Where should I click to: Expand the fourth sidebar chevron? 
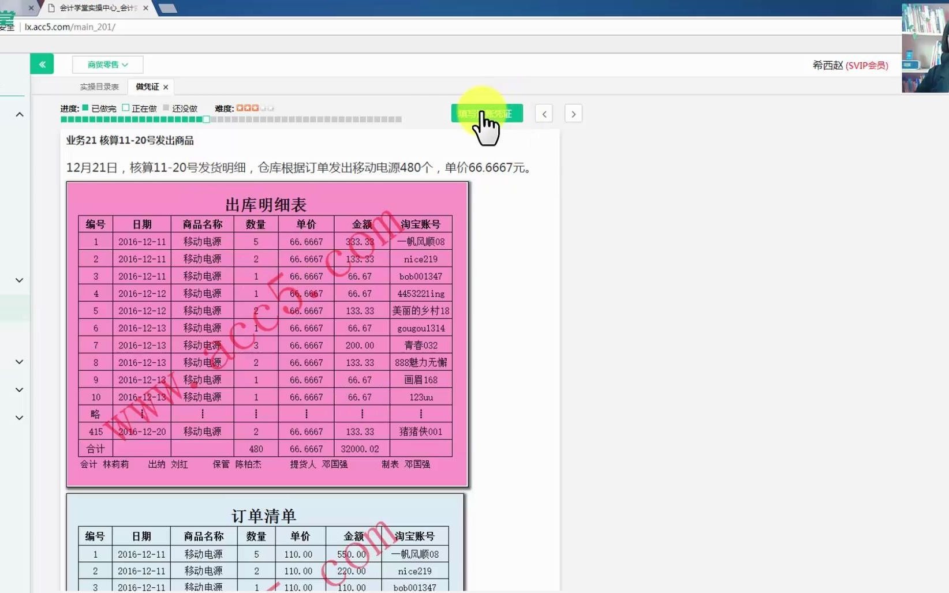[x=20, y=390]
